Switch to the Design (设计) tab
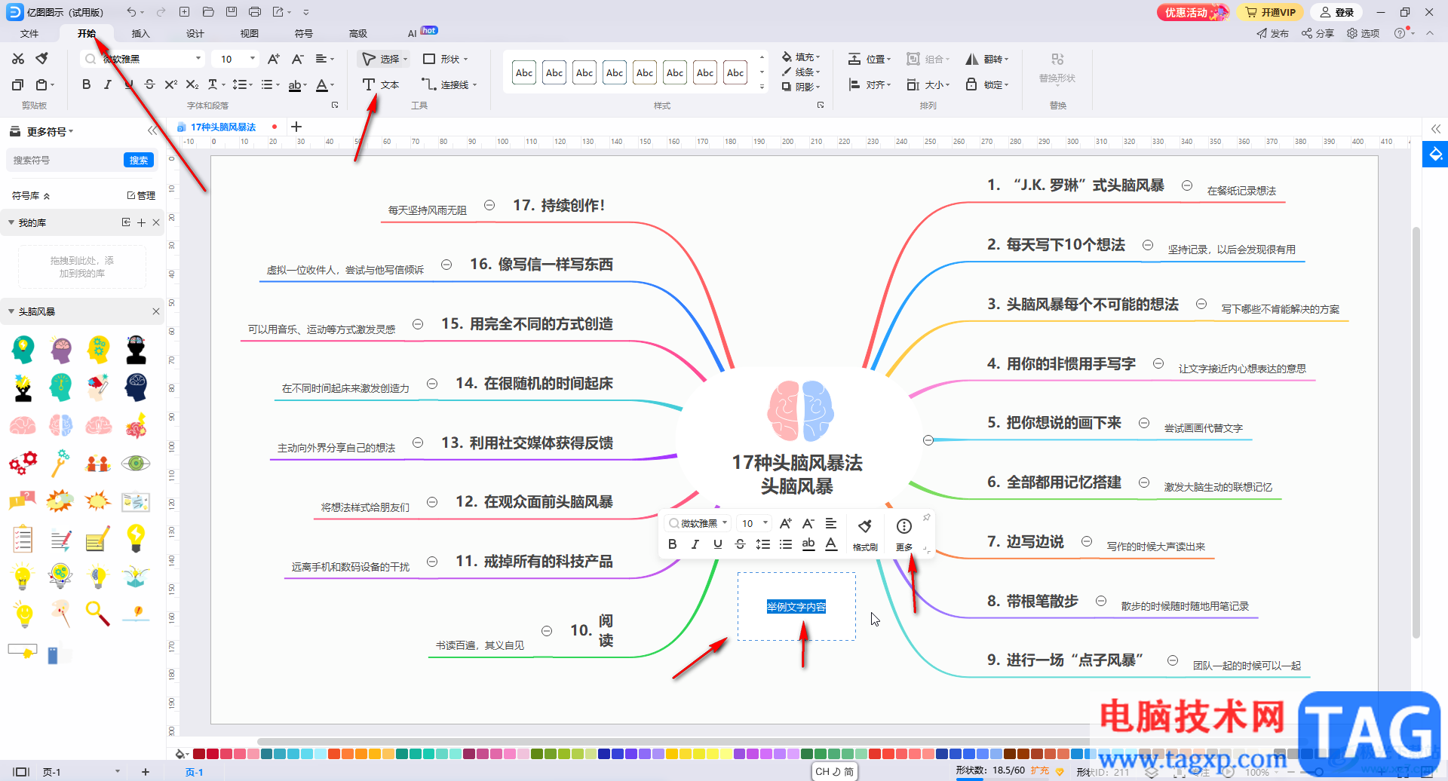 (195, 33)
